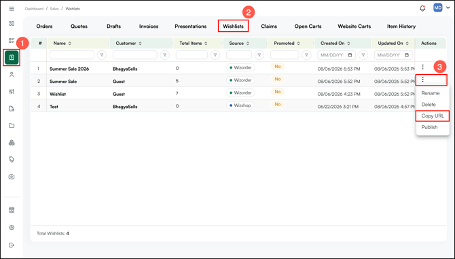
Task: Switch to the Item History tab
Action: (x=401, y=26)
